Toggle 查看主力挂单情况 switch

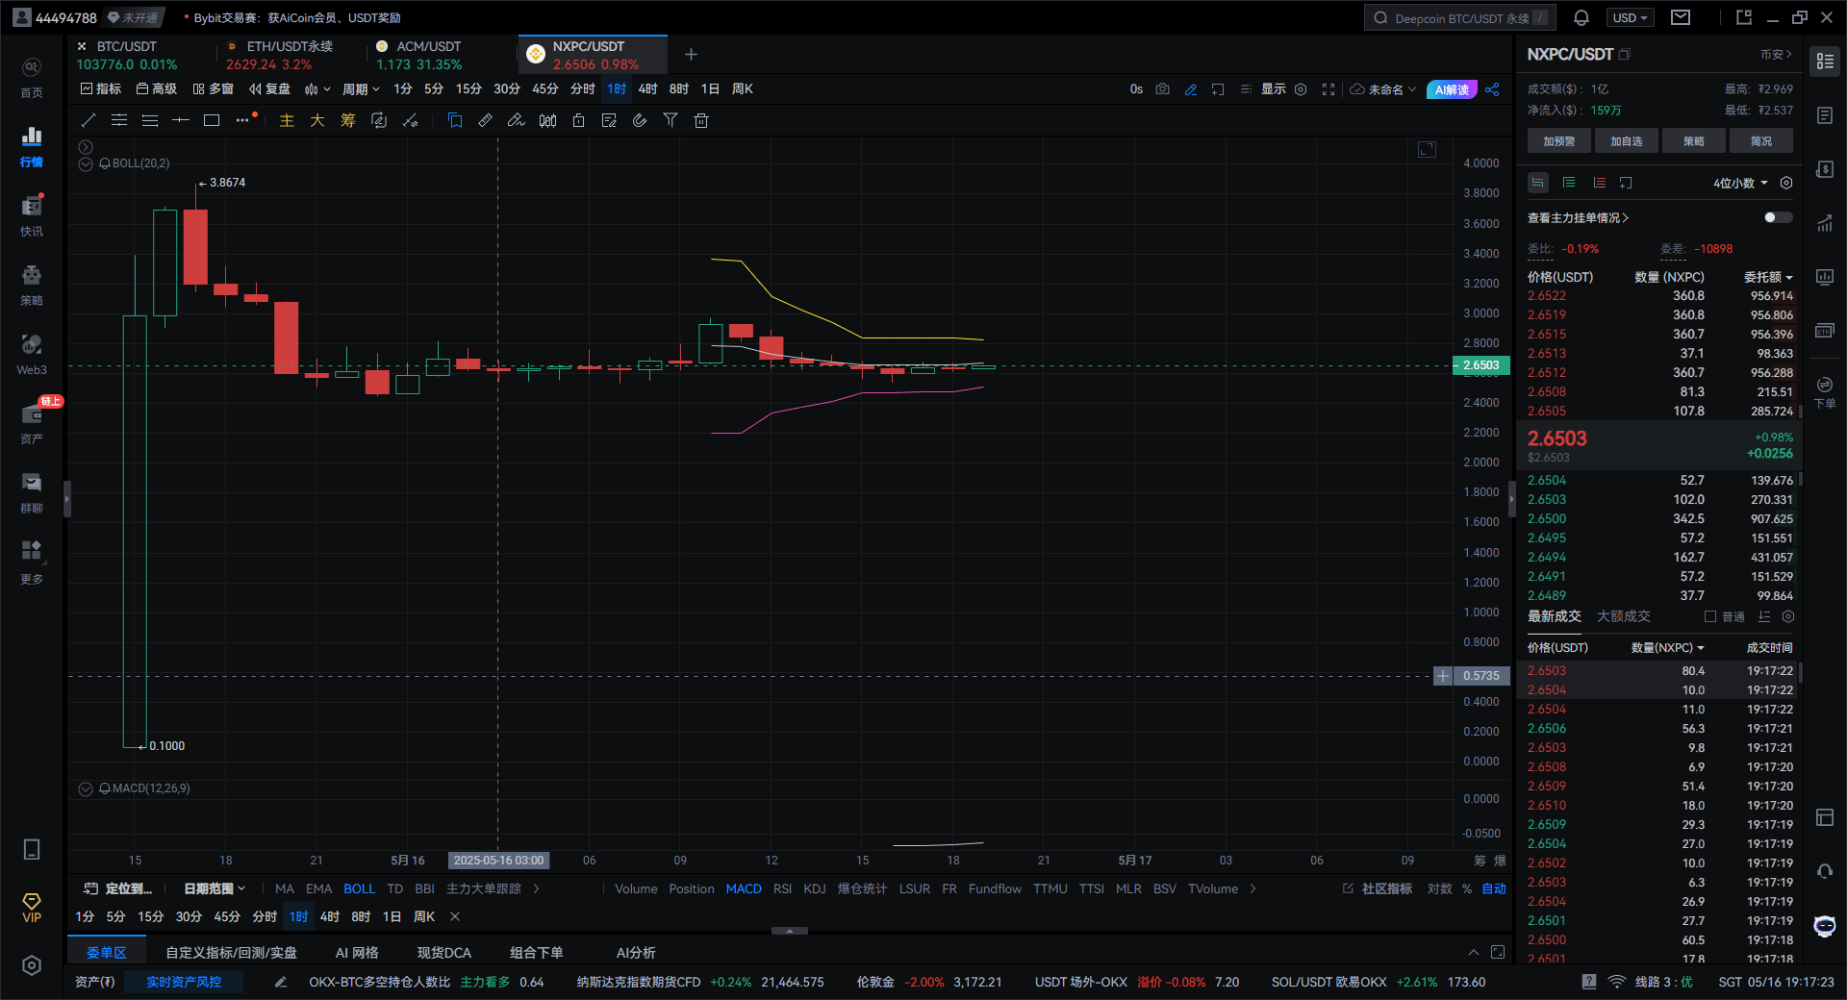click(x=1778, y=217)
